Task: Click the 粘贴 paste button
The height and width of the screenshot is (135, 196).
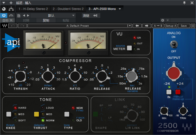Action: coord(66,20)
